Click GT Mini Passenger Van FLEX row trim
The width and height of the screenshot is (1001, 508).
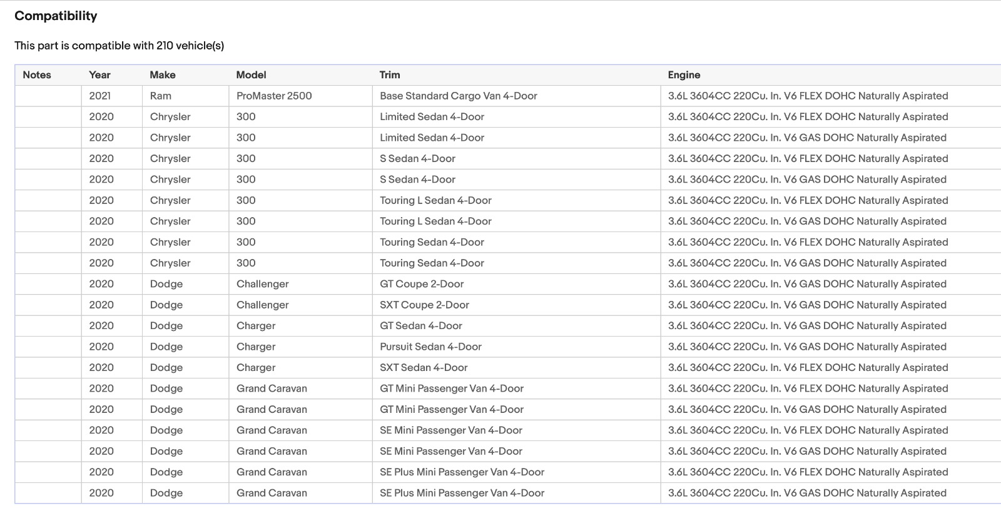(x=452, y=389)
